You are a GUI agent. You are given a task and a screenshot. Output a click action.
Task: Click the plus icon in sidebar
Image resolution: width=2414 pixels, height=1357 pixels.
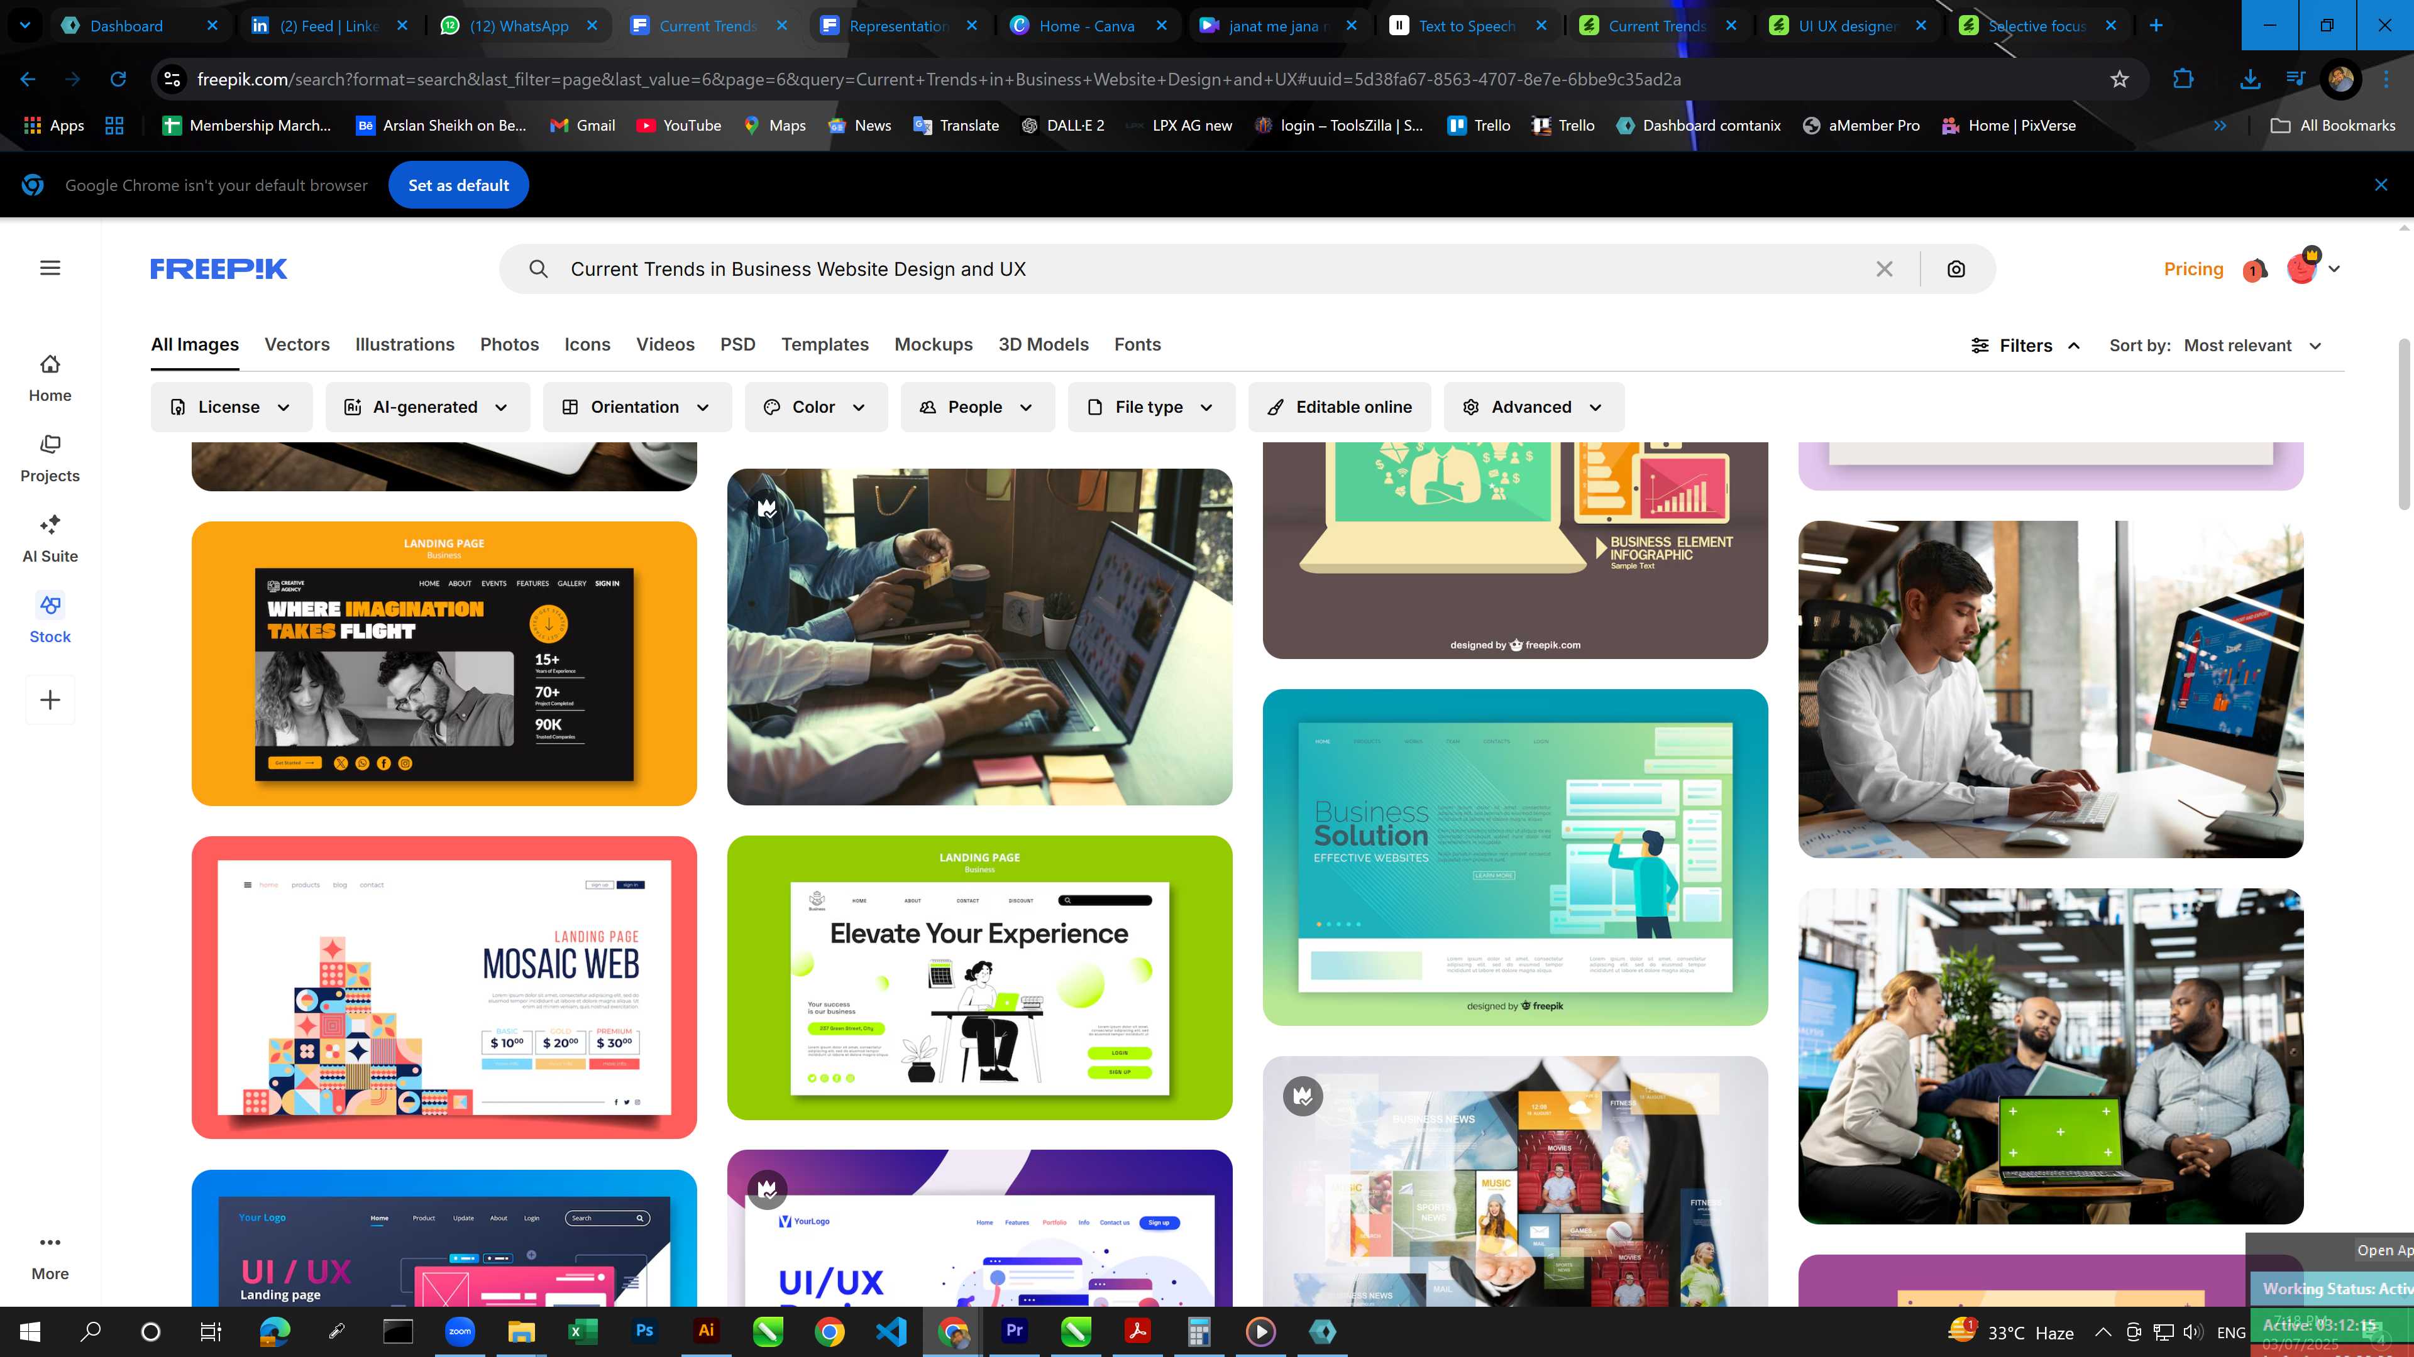[50, 700]
